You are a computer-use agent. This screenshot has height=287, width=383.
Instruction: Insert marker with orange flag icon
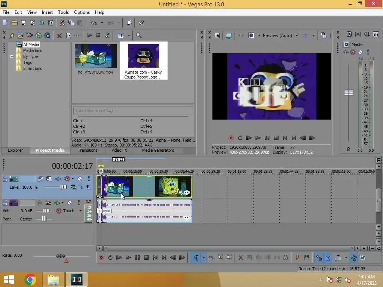pos(297,257)
